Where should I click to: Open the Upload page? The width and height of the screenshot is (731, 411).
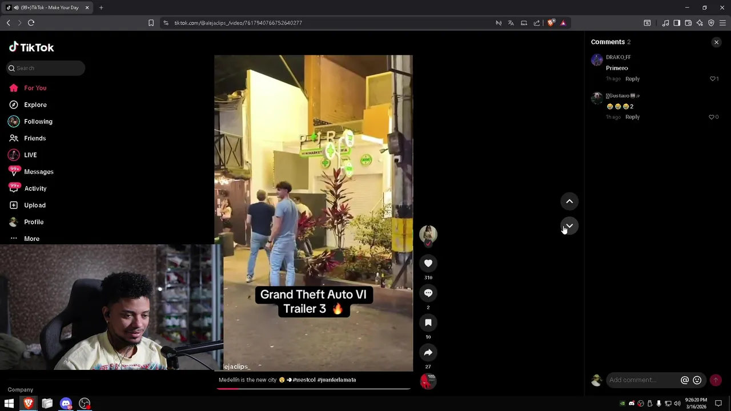[34, 205]
